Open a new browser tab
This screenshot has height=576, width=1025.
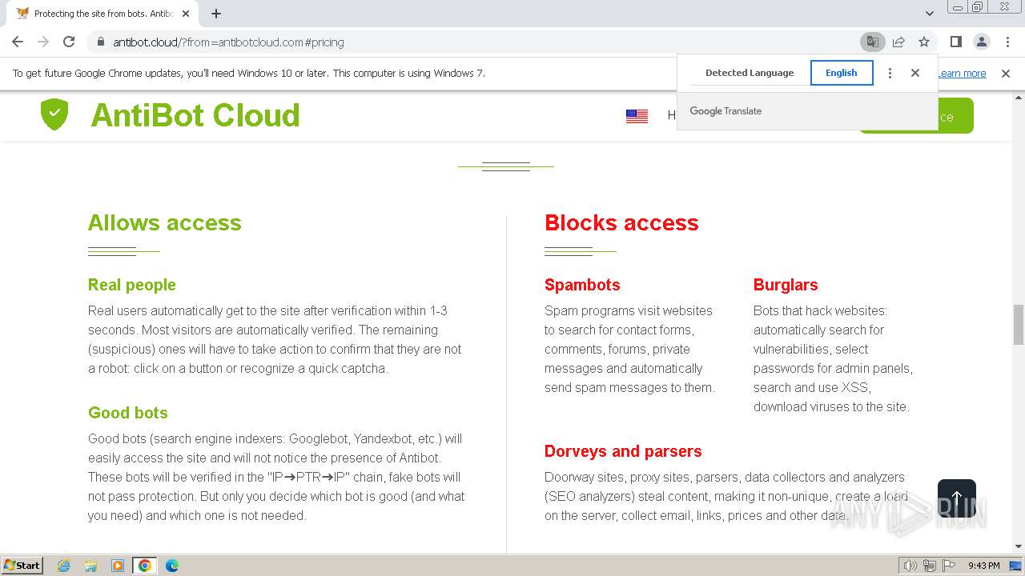[x=216, y=14]
